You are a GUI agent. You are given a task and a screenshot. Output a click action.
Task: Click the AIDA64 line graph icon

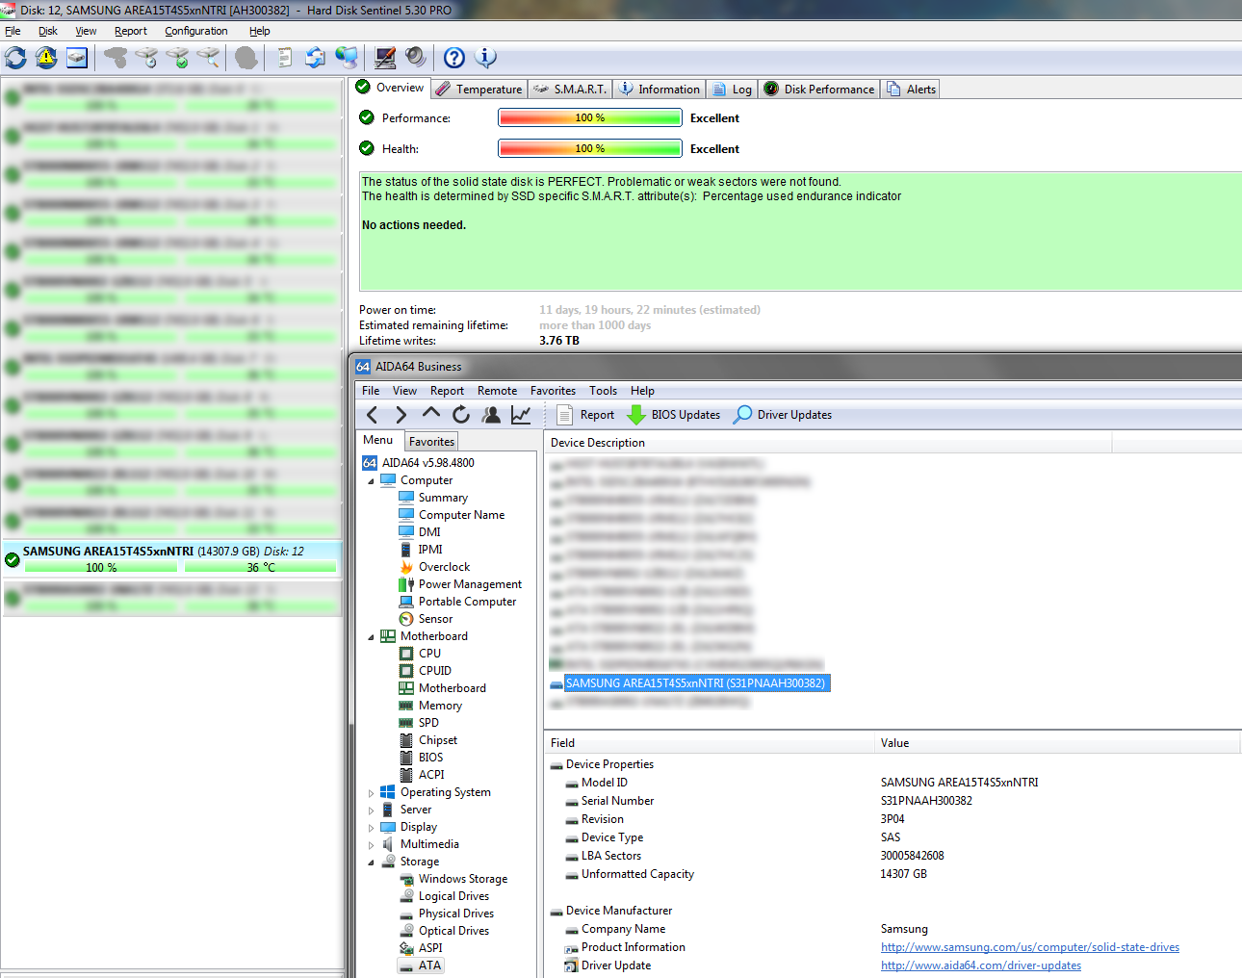(521, 415)
